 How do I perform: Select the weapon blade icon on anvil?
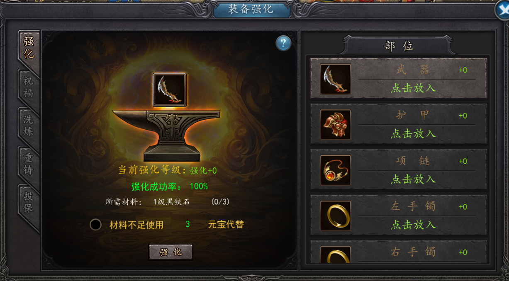click(170, 90)
